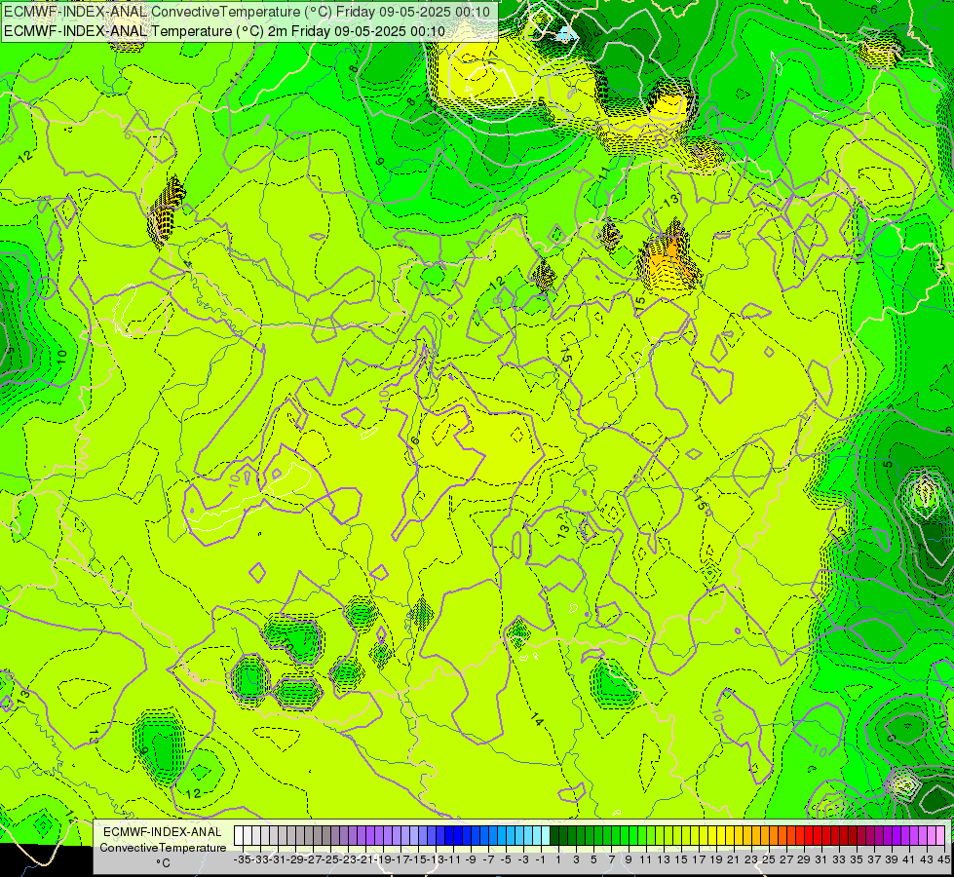Click legend scale number 23
Screen dimensions: 954x877
click(x=750, y=859)
